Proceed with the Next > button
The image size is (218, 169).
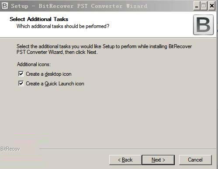(x=158, y=160)
